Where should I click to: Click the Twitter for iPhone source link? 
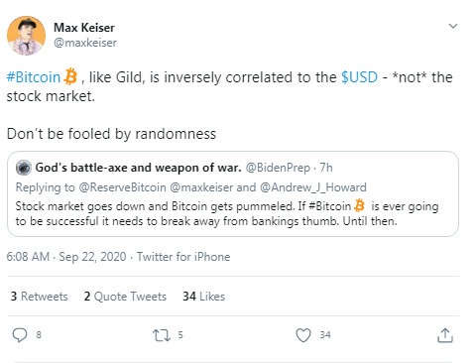[x=183, y=257]
